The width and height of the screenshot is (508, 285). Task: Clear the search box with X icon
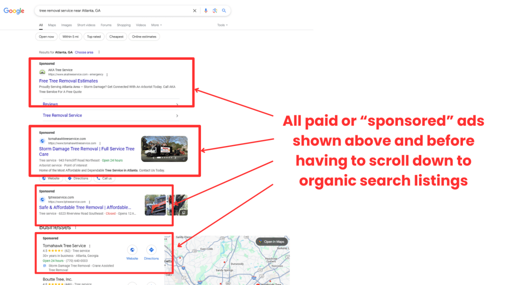coord(194,10)
